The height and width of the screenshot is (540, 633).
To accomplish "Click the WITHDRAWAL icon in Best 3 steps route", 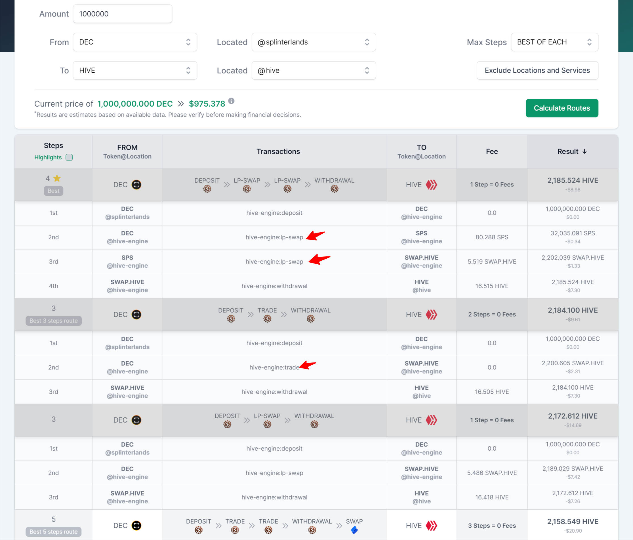I will 311,319.
